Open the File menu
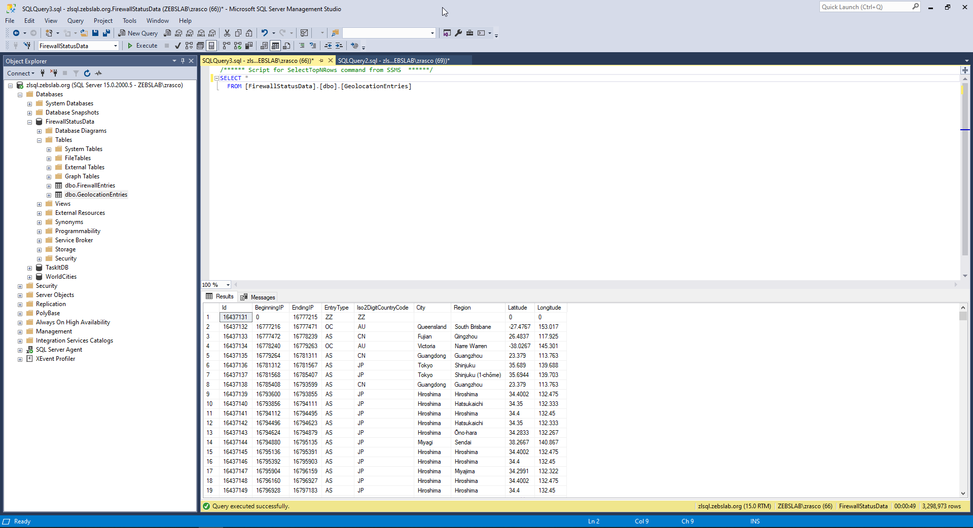 click(10, 21)
